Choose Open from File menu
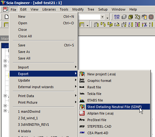155x137 pixels. [43, 23]
